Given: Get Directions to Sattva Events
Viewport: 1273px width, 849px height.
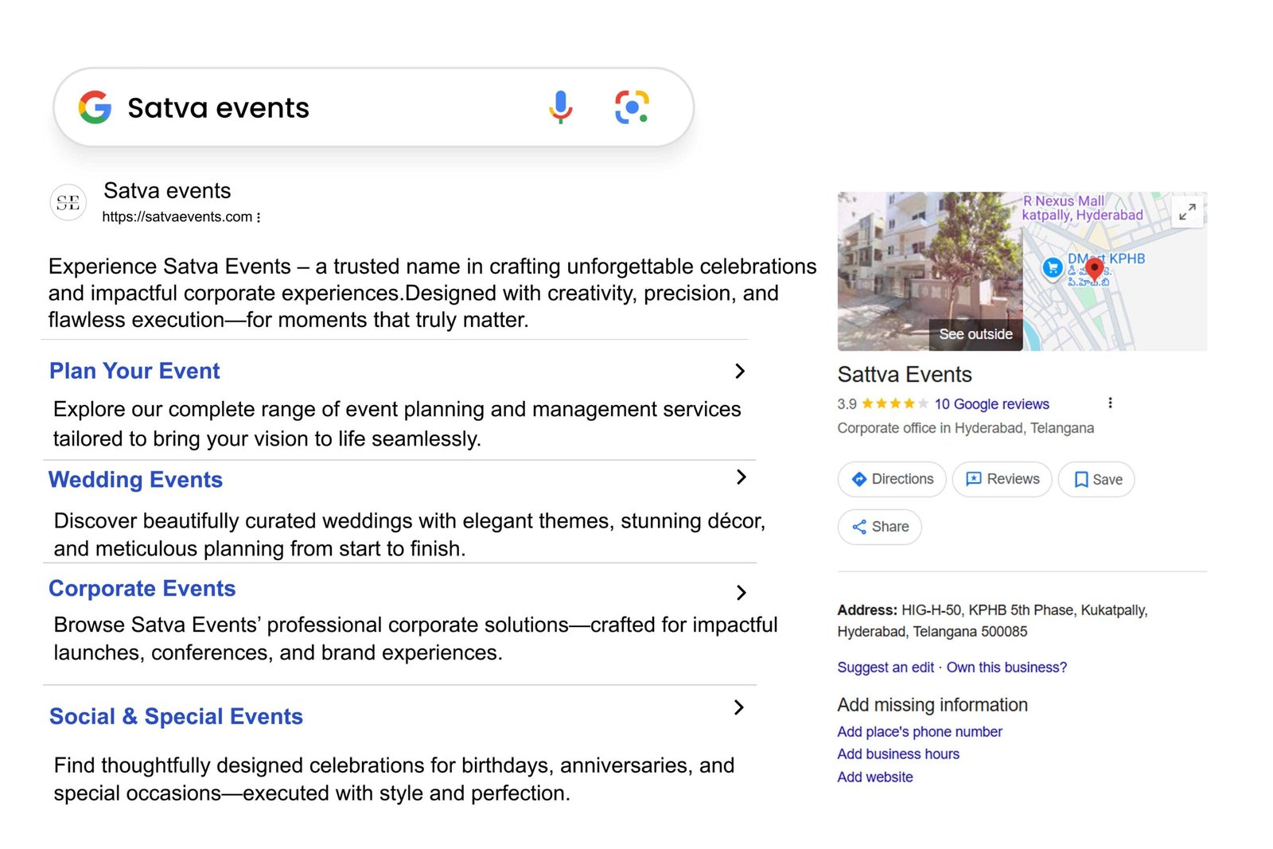Looking at the screenshot, I should (x=891, y=480).
